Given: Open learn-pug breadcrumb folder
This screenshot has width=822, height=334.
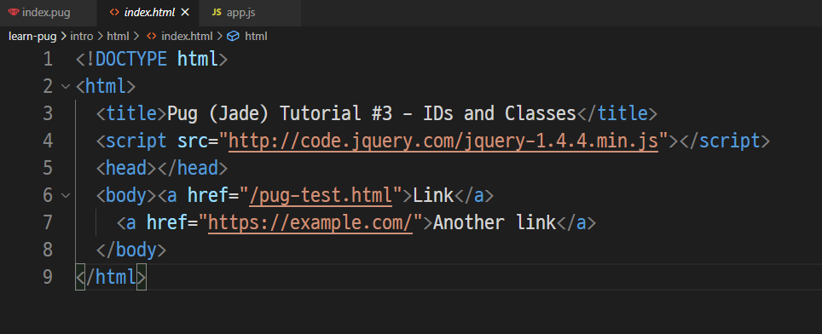Looking at the screenshot, I should tap(32, 36).
